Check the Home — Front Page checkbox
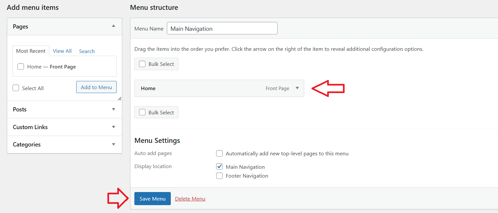The image size is (498, 213). point(21,67)
